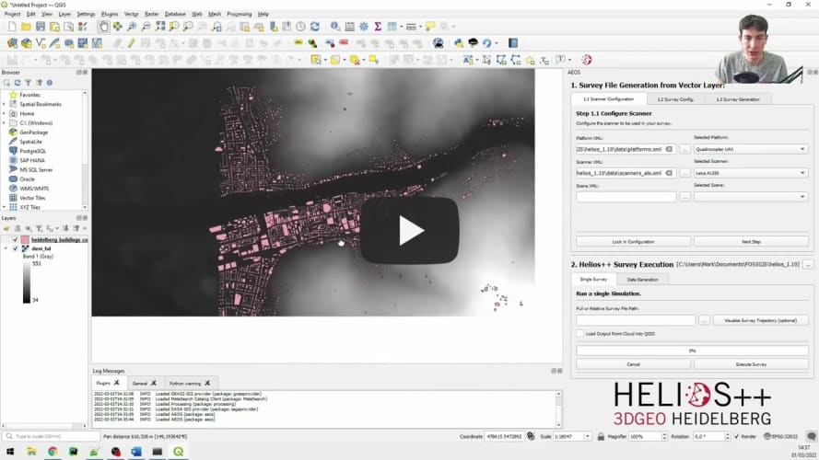Screen dimensions: 819x460
Task: Expand the C:\ (Windows) tree node
Action: (5, 123)
